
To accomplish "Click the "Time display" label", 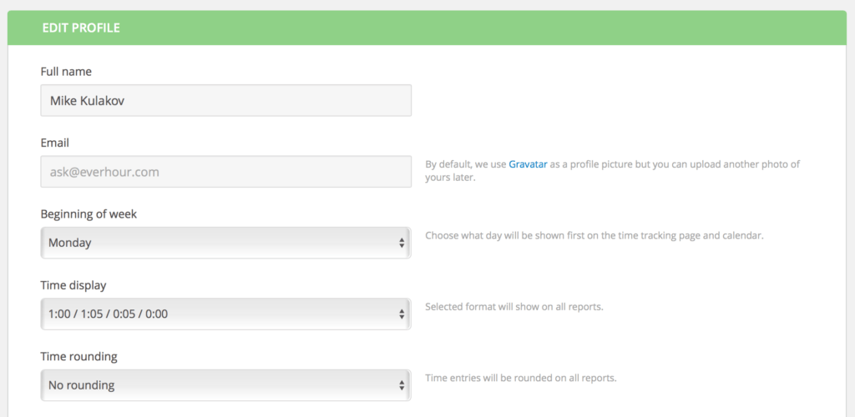I will tap(73, 285).
